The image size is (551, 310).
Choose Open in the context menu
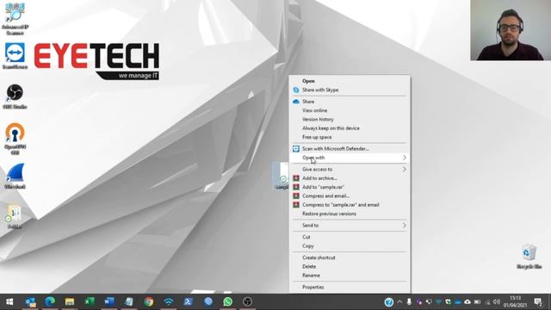pos(350,81)
